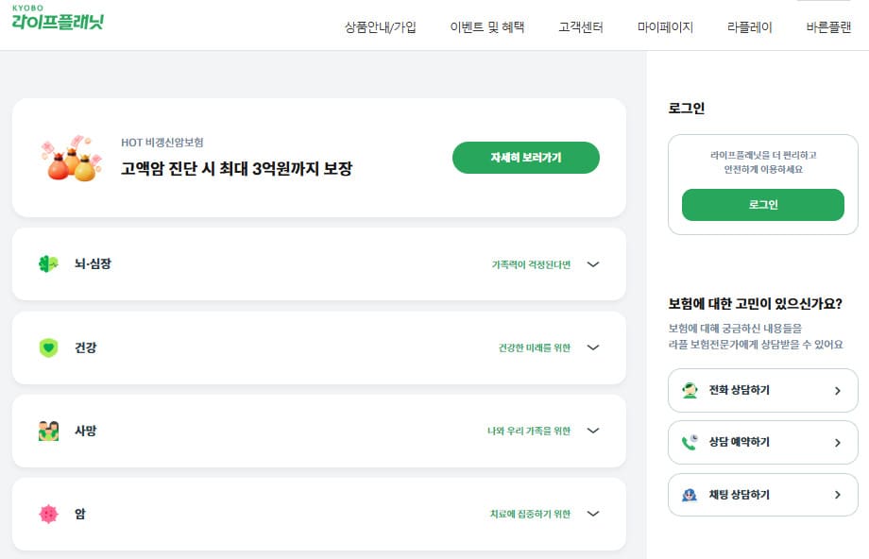Click the green shield icon beside 건강
This screenshot has height=559, width=869.
(48, 347)
